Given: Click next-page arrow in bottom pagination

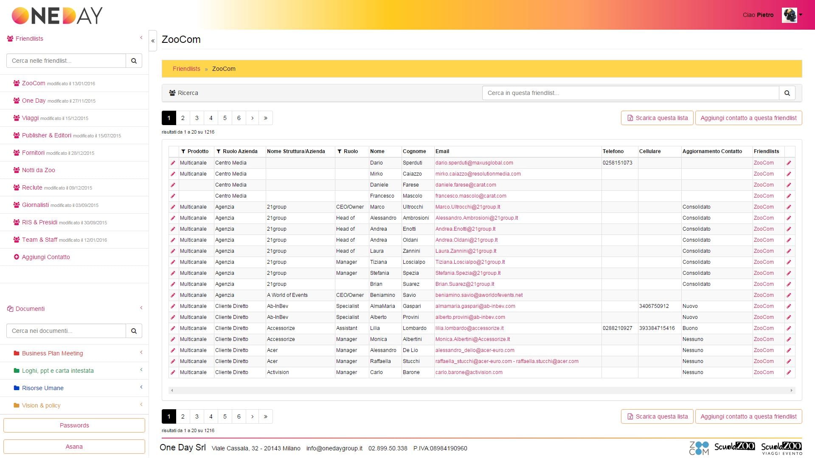Looking at the screenshot, I should pyautogui.click(x=253, y=416).
